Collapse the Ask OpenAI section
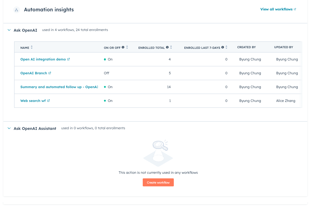The image size is (311, 210). click(x=9, y=30)
